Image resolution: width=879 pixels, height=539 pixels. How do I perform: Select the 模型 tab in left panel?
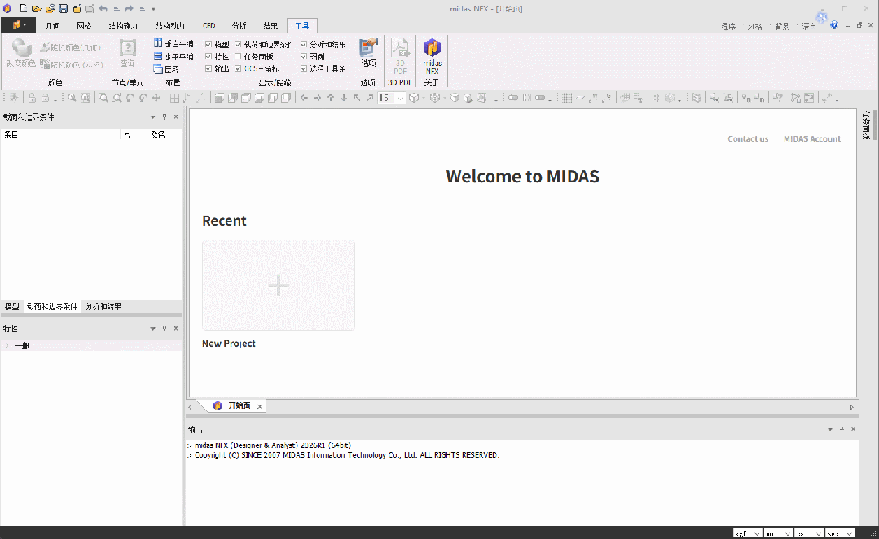click(x=11, y=306)
